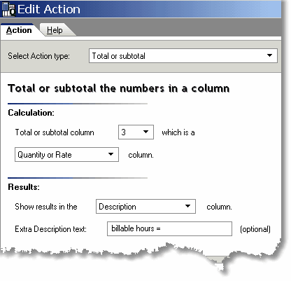Click the '(optional)' text beside the description field

[x=255, y=229]
